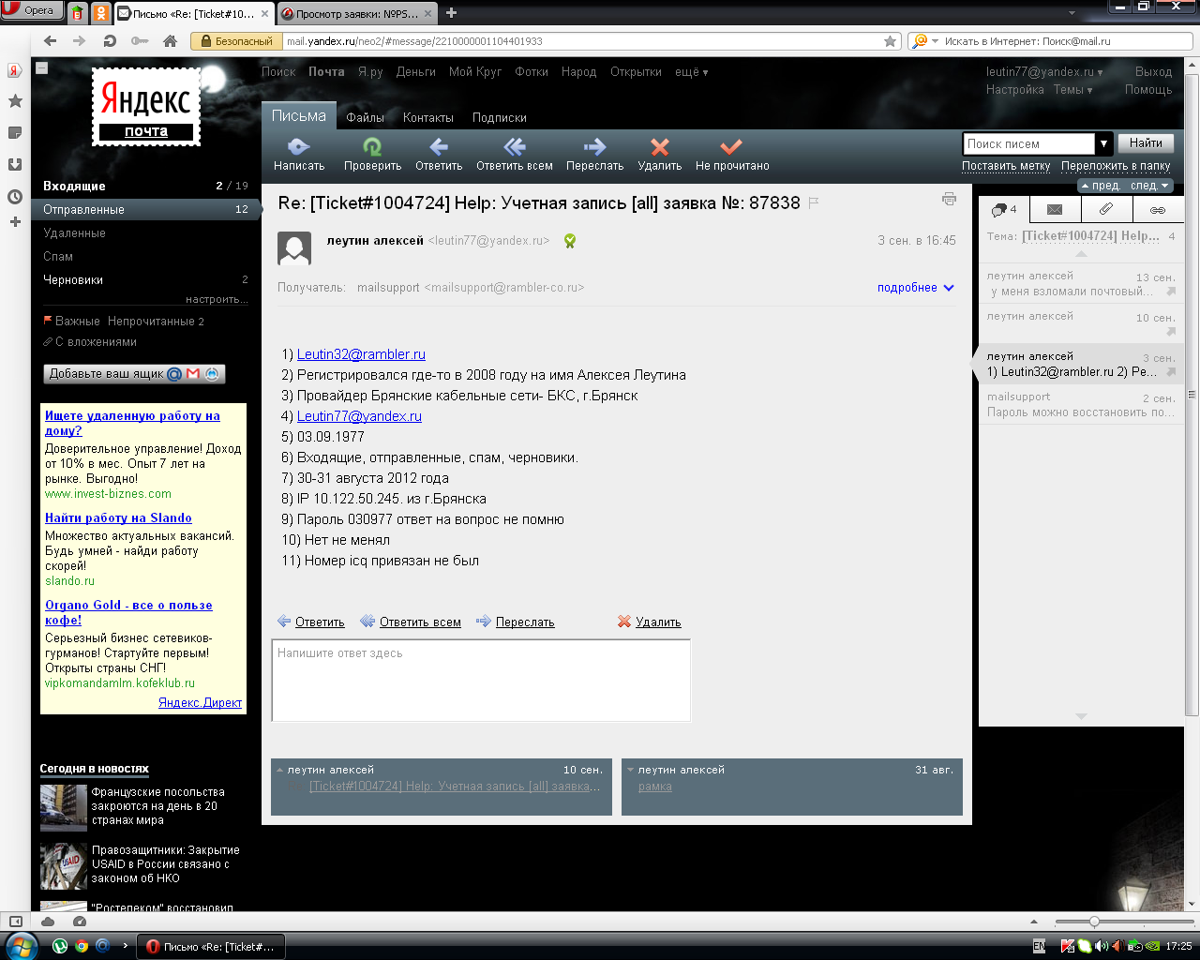Open the password key wand icon
The height and width of the screenshot is (960, 1200).
[140, 41]
